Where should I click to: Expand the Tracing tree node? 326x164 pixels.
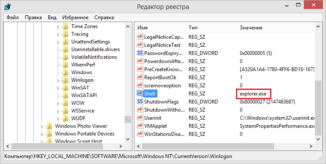pos(58,35)
